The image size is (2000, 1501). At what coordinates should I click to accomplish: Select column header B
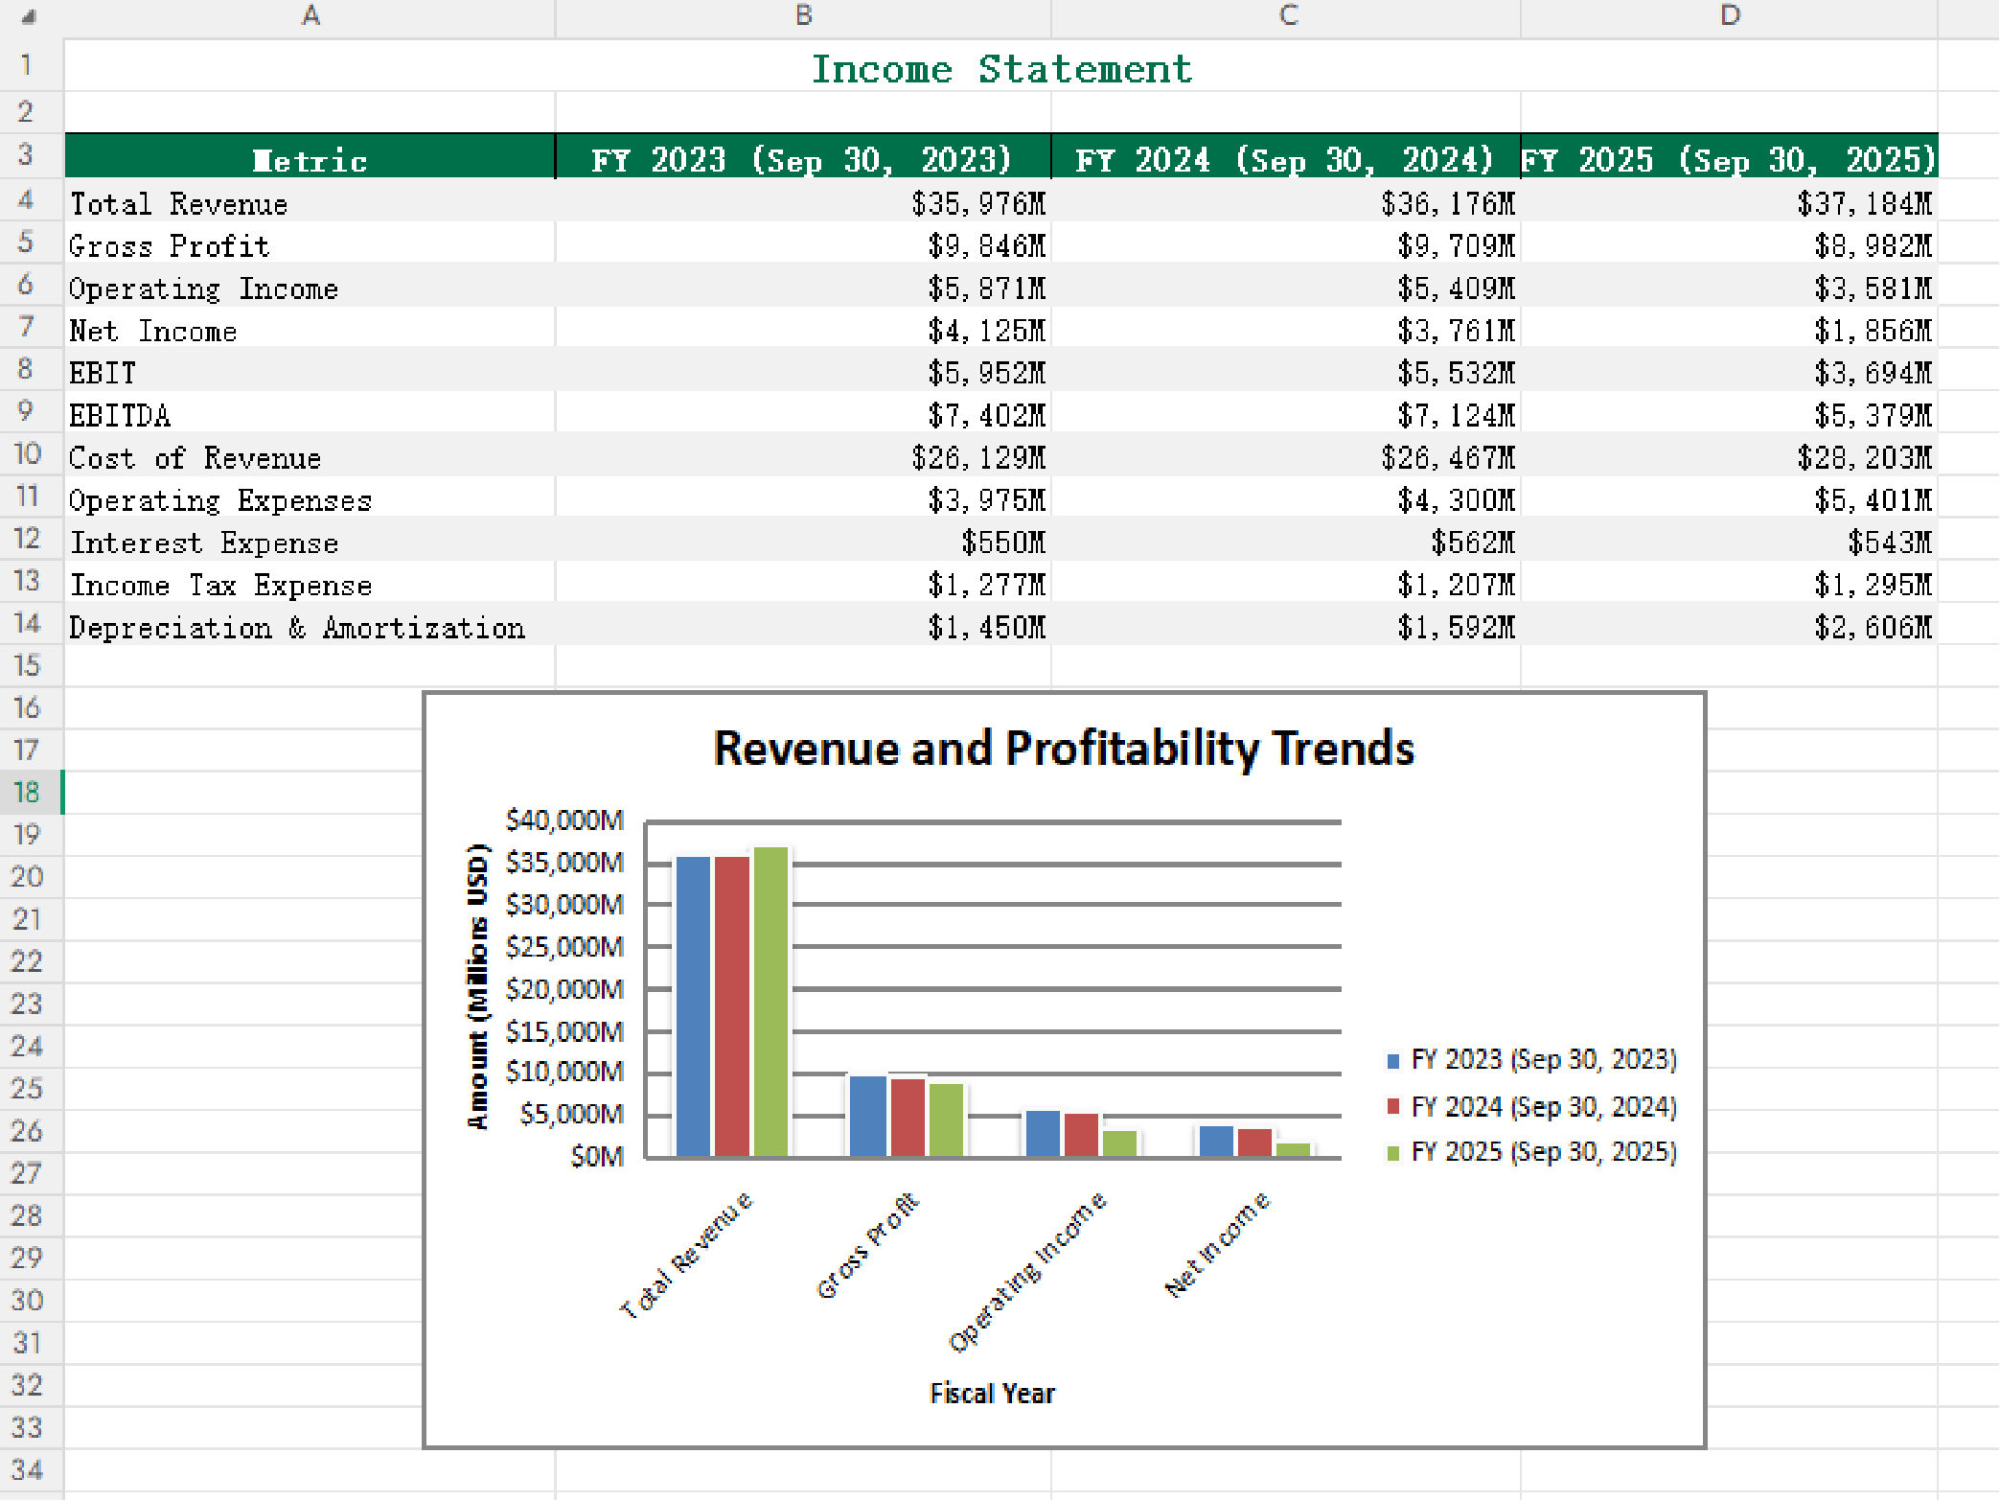tap(801, 15)
